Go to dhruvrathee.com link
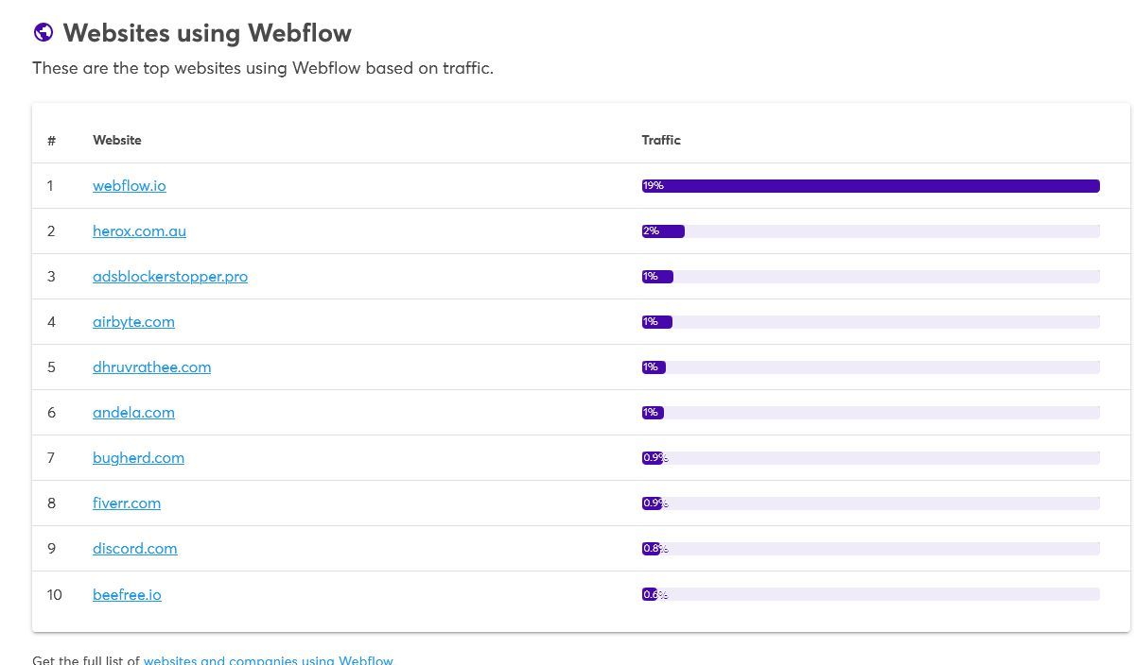 point(152,367)
